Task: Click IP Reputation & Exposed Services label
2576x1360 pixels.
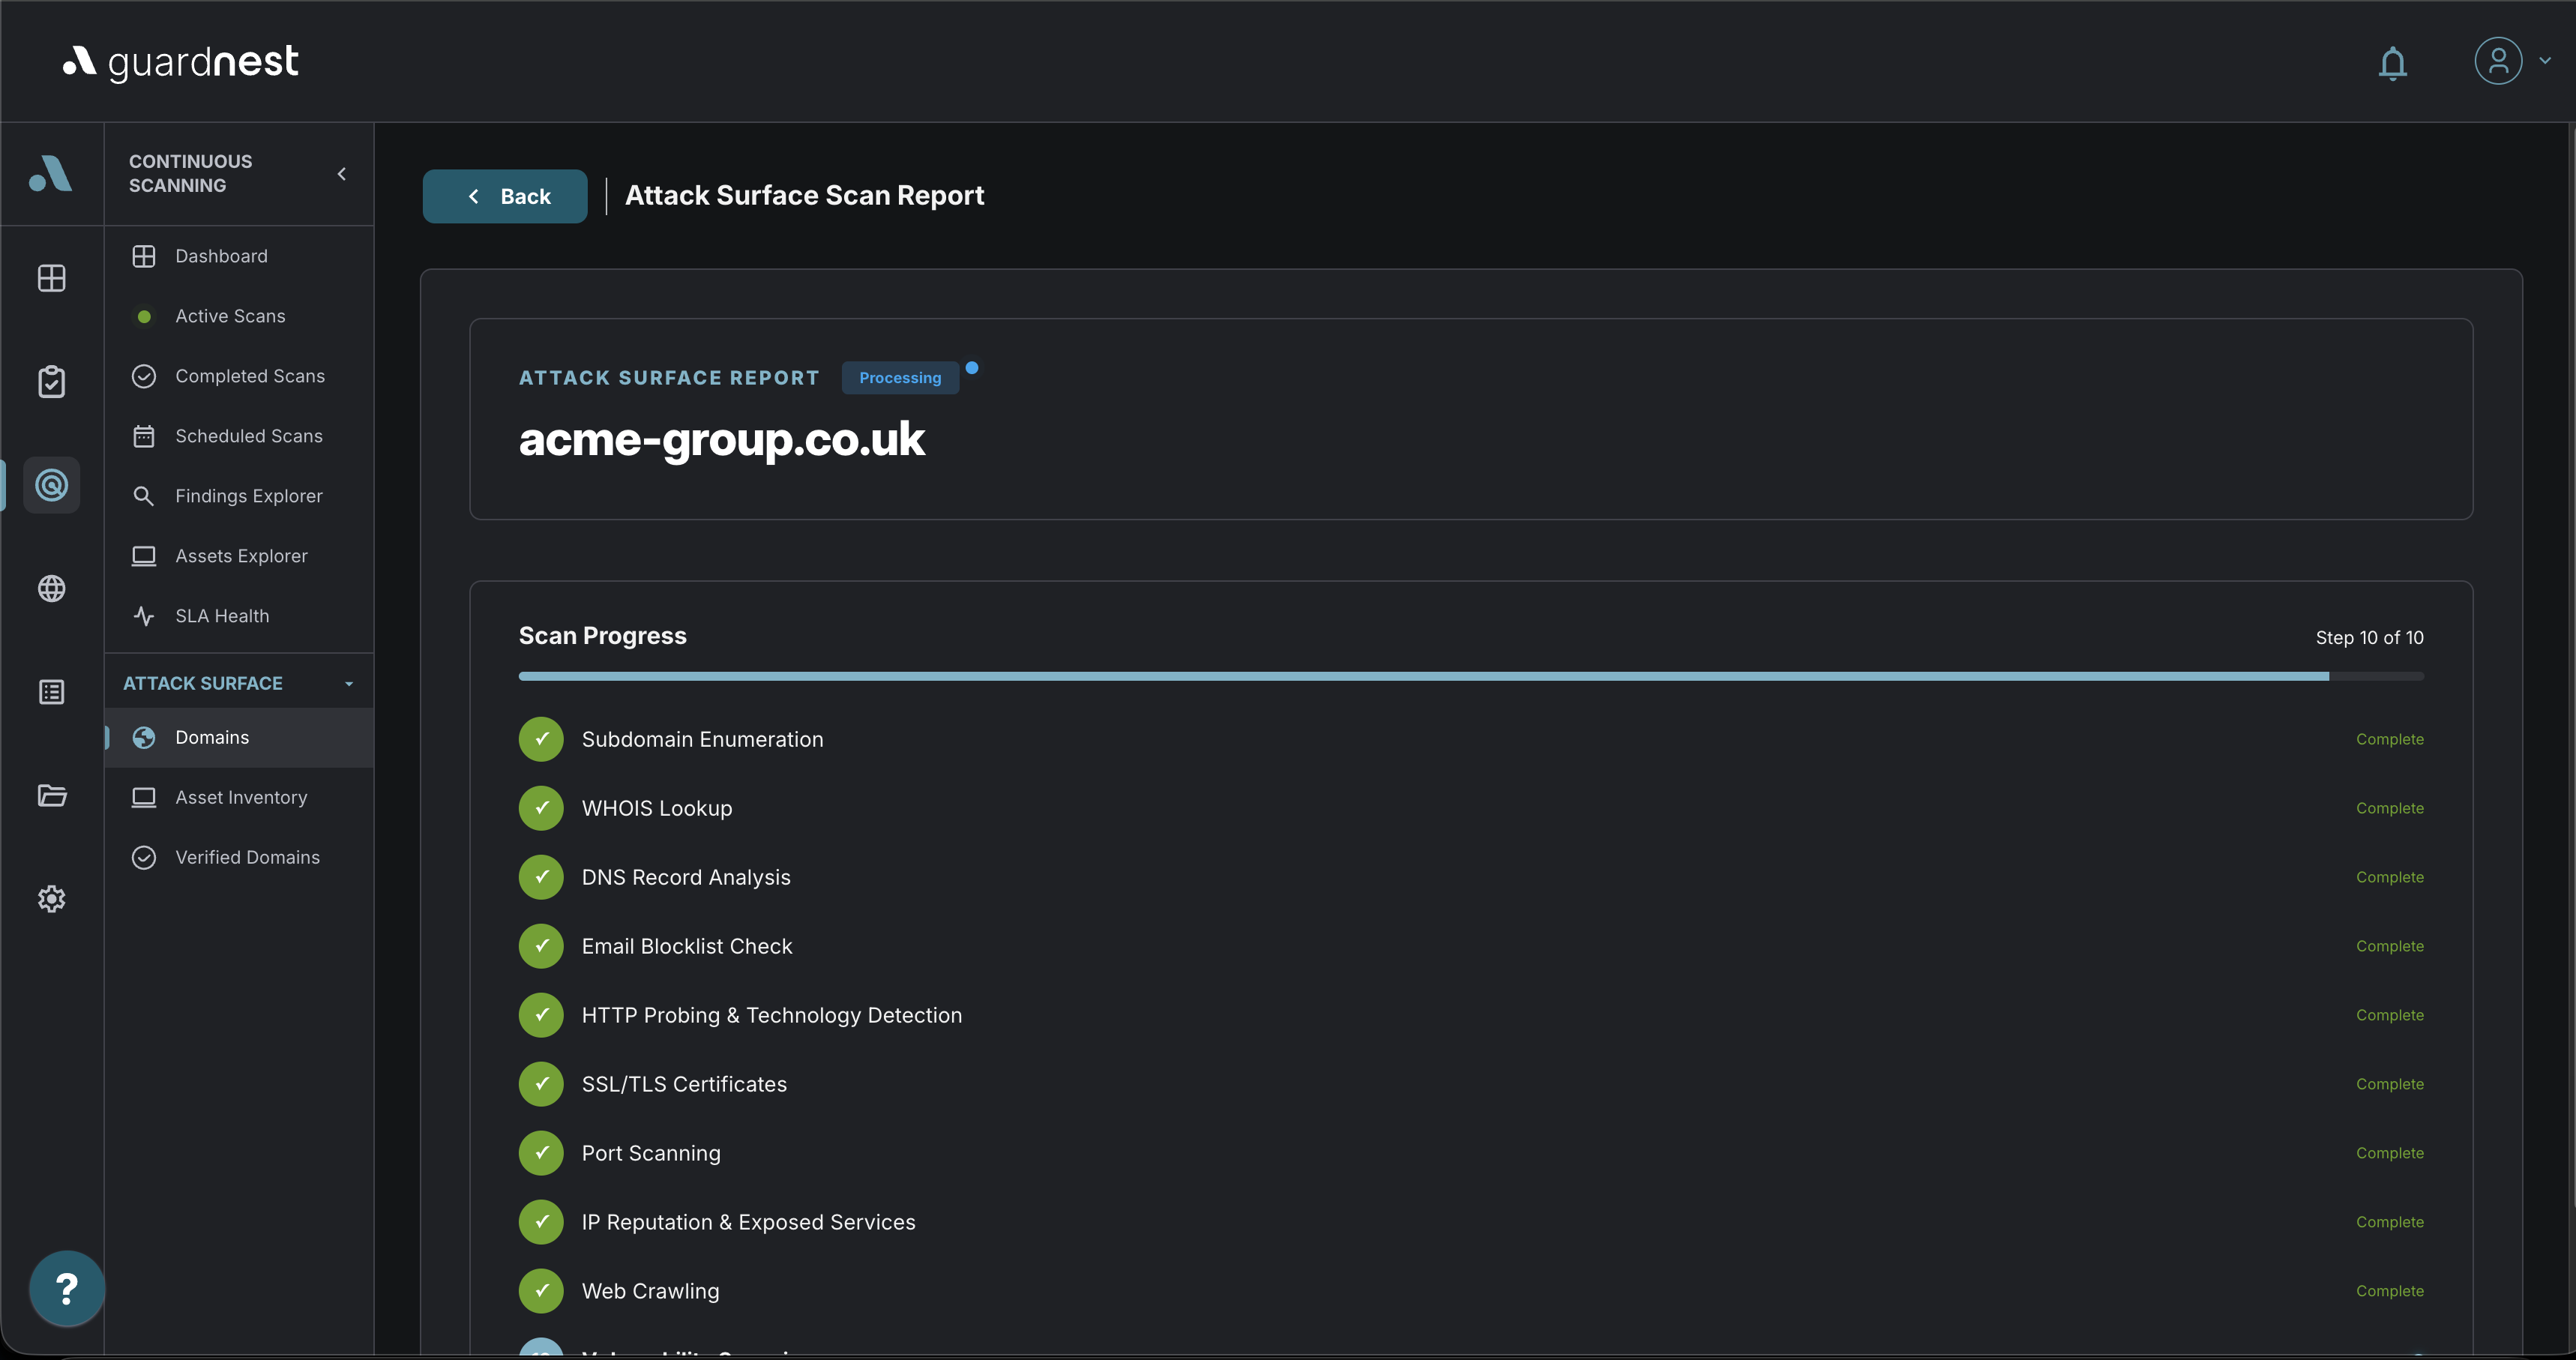Action: pyautogui.click(x=749, y=1222)
